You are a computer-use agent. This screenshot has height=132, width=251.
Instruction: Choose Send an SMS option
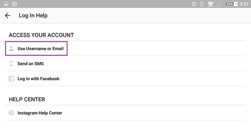125,63
